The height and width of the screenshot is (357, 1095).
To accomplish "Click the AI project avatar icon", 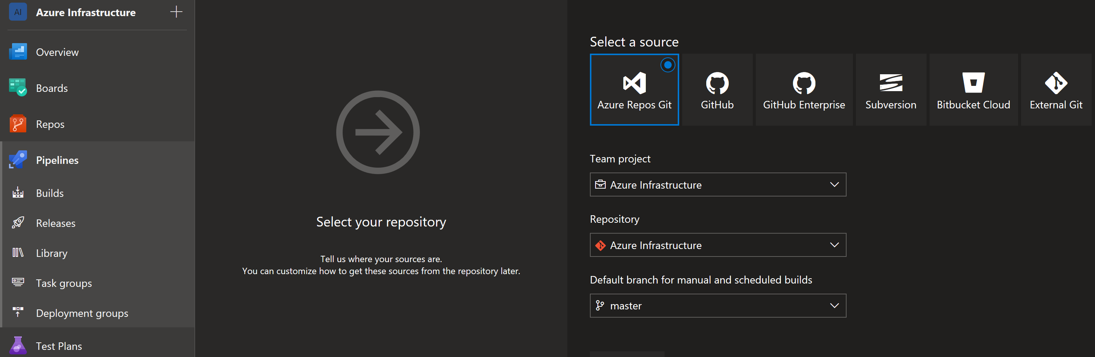I will [18, 12].
